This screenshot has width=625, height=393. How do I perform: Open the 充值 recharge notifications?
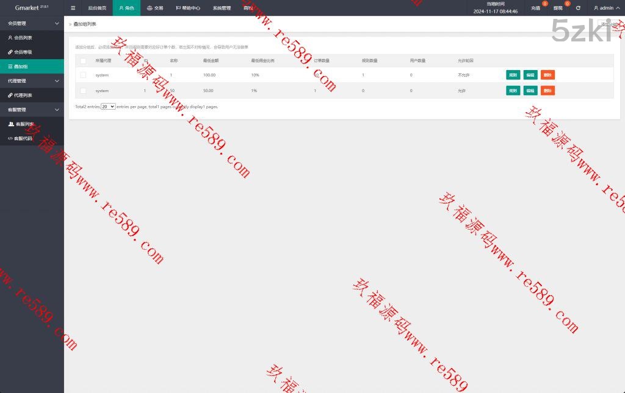536,8
